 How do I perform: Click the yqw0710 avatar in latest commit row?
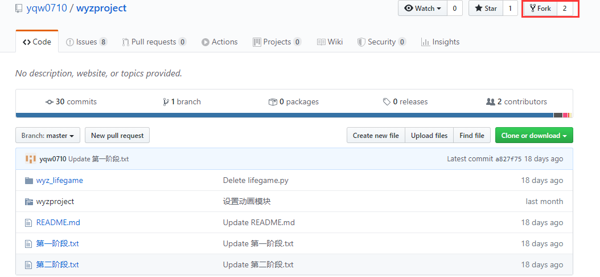click(31, 159)
